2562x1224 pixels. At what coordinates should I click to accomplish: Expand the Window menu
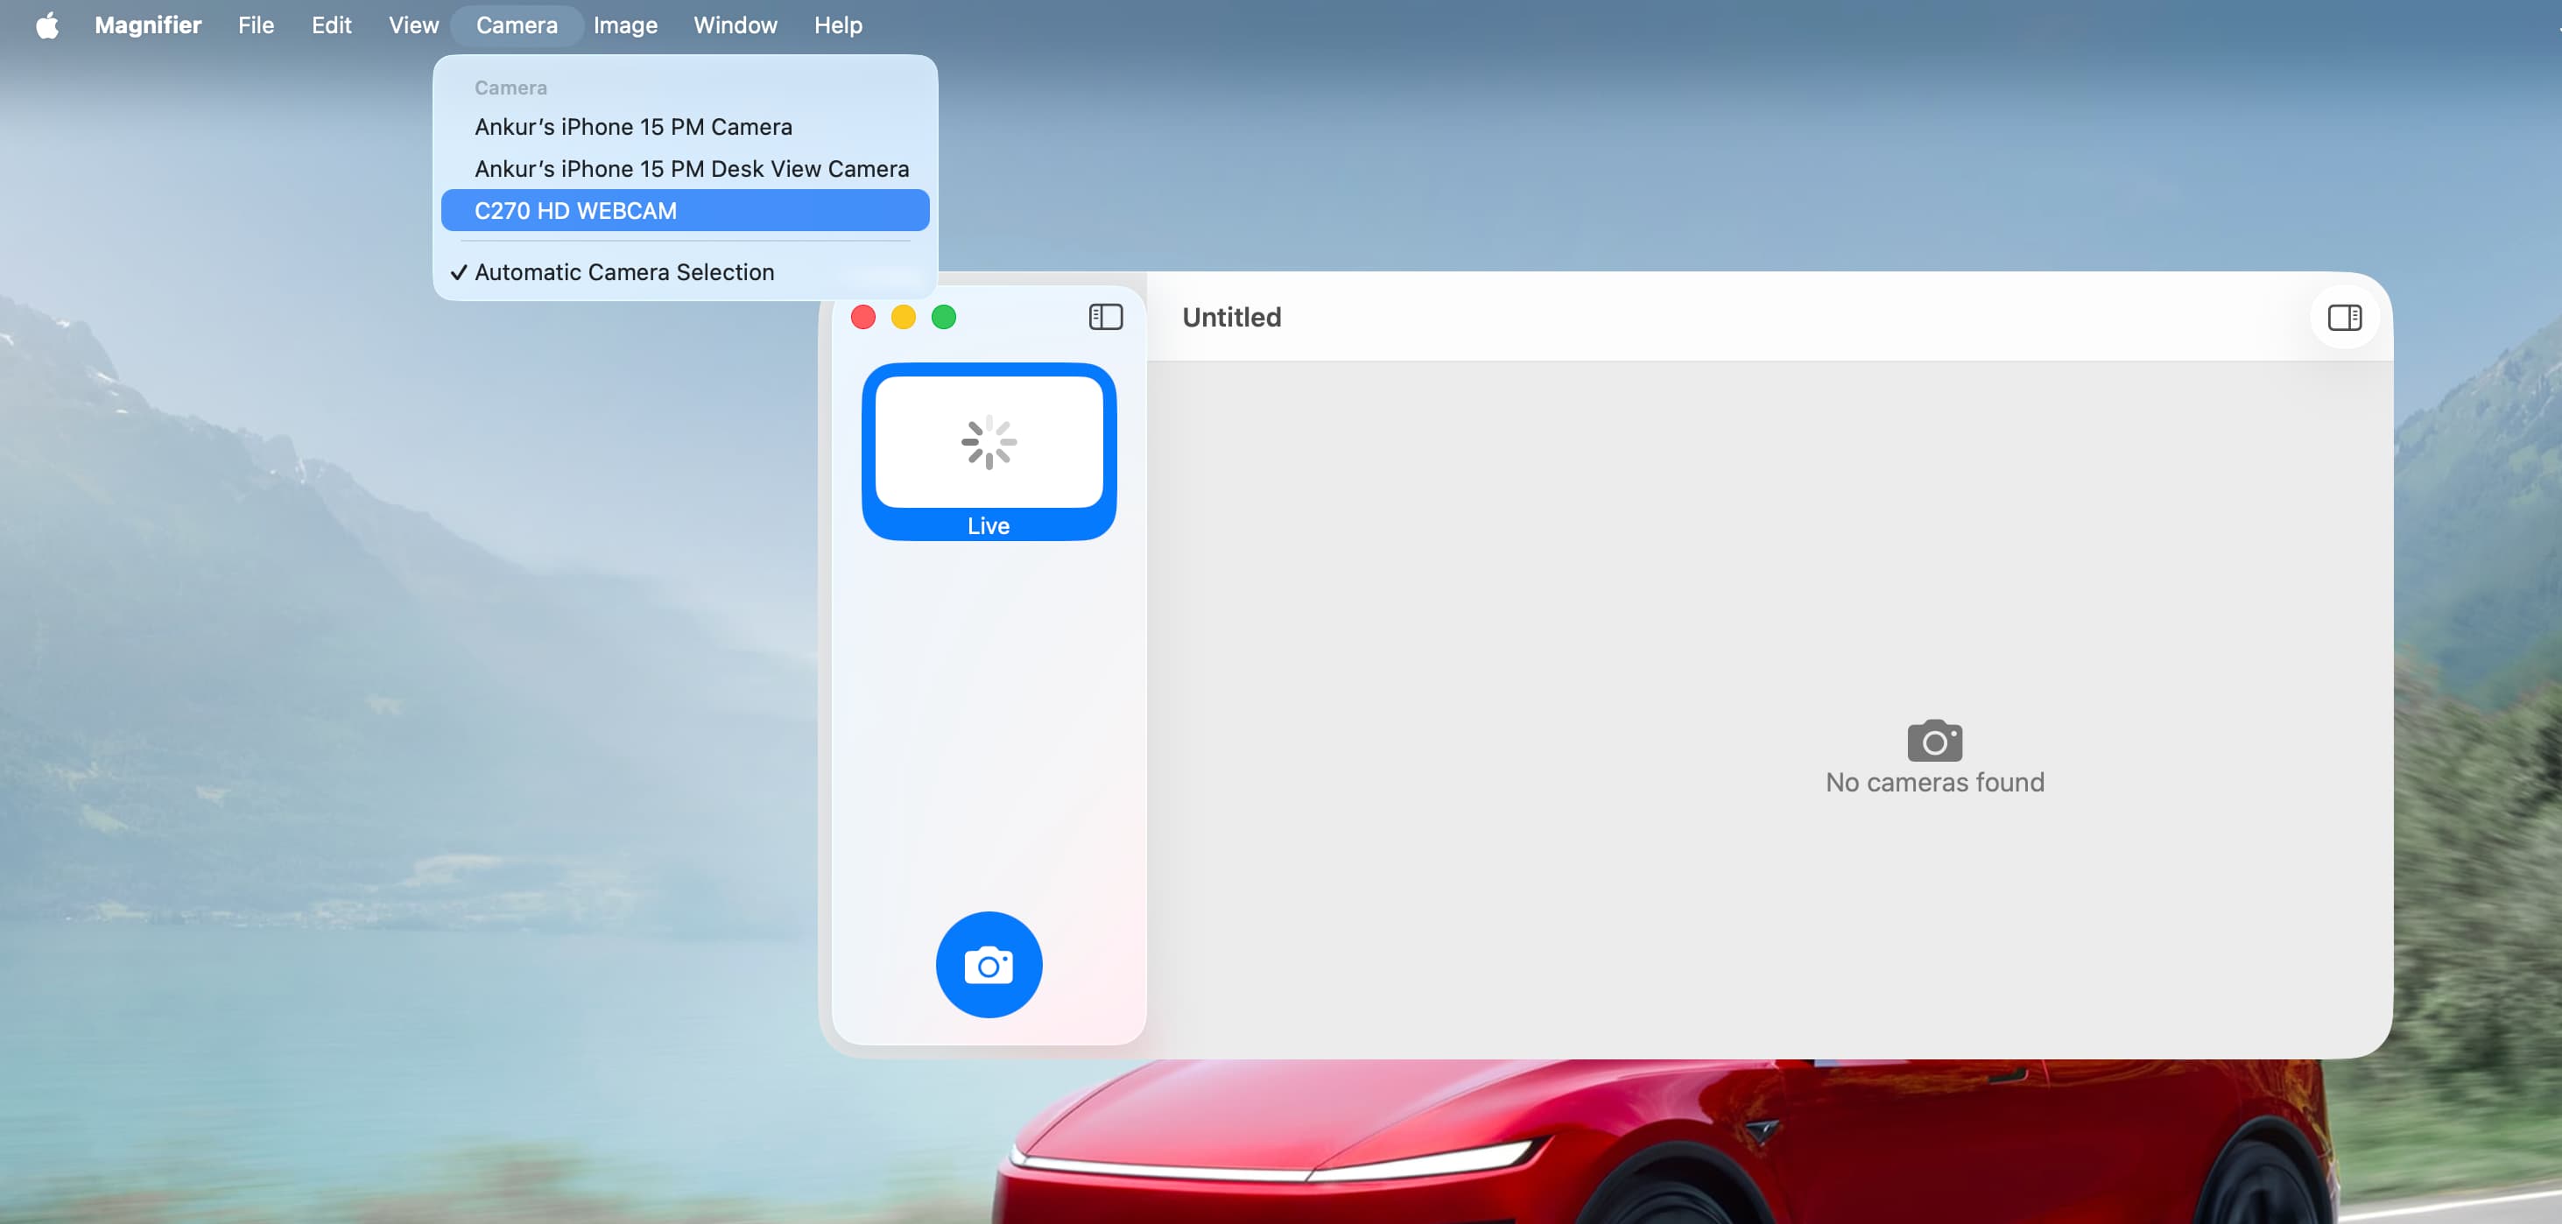735,25
